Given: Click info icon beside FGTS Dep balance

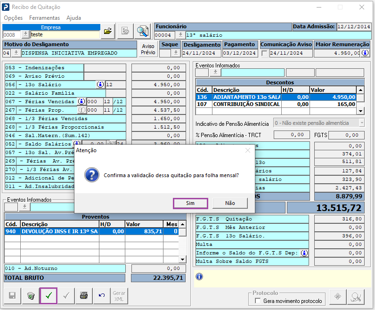Looking at the screenshot, I should click(x=304, y=253).
